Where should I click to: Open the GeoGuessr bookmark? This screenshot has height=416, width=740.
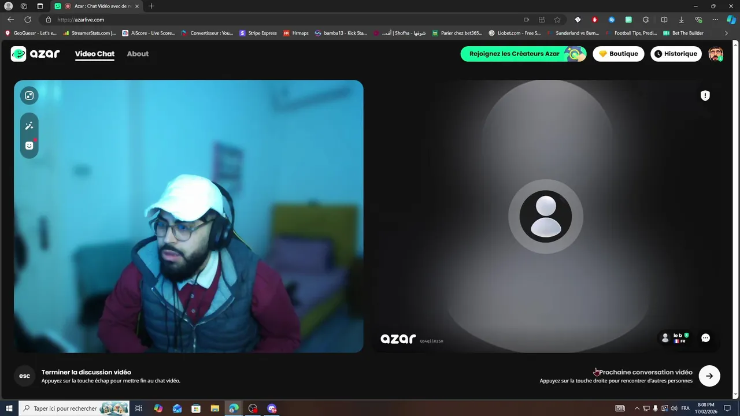click(x=31, y=33)
